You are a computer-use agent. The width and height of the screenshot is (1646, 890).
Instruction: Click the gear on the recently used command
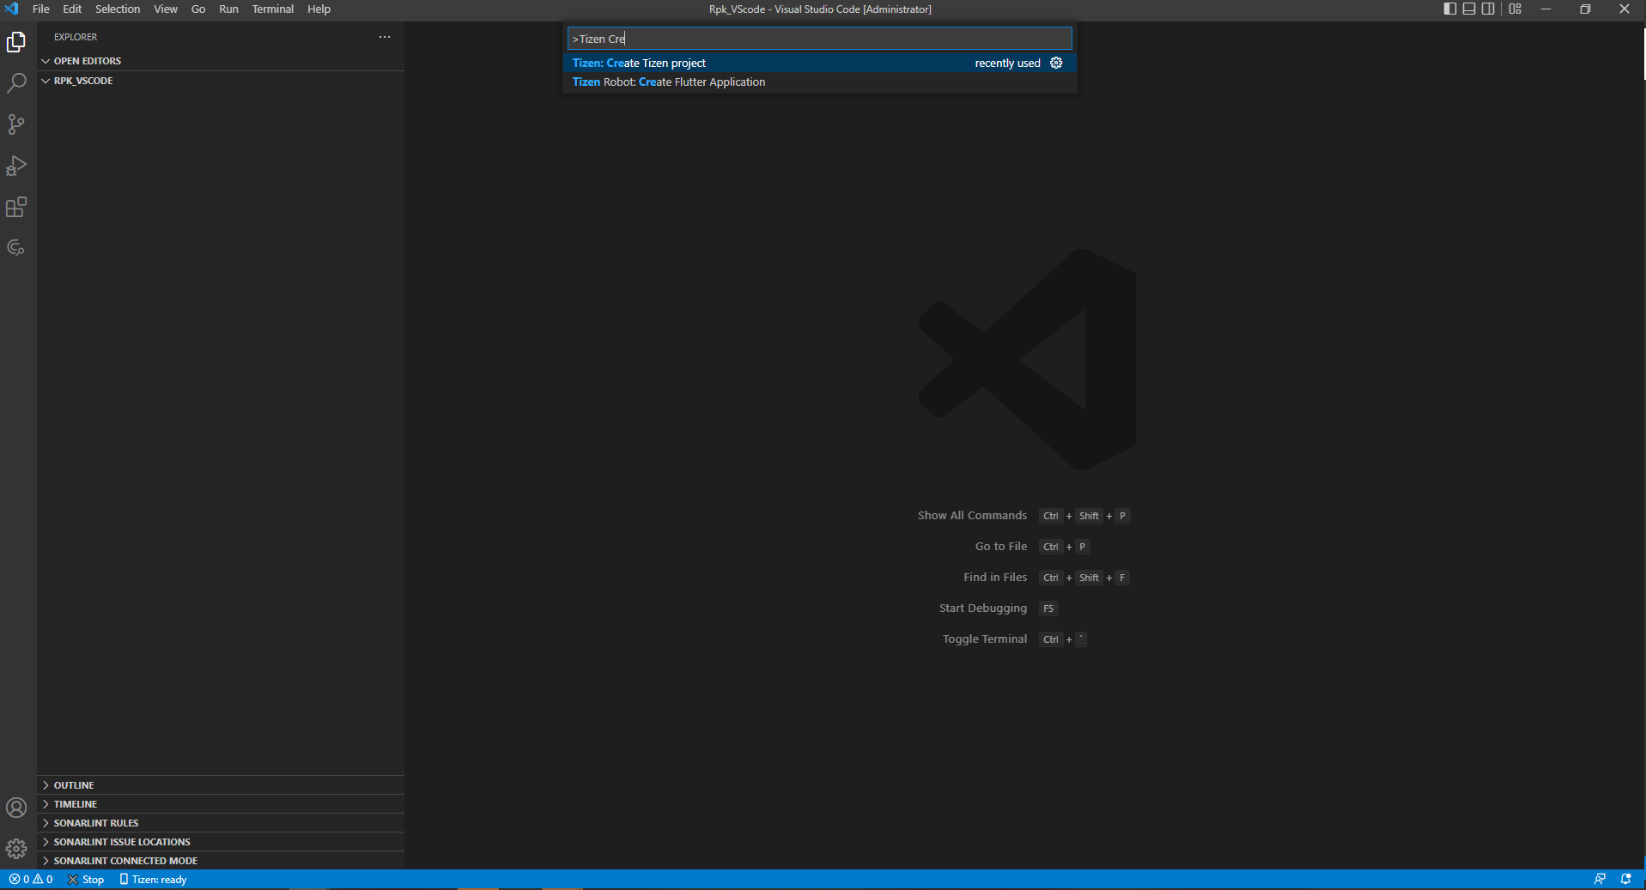(x=1055, y=63)
